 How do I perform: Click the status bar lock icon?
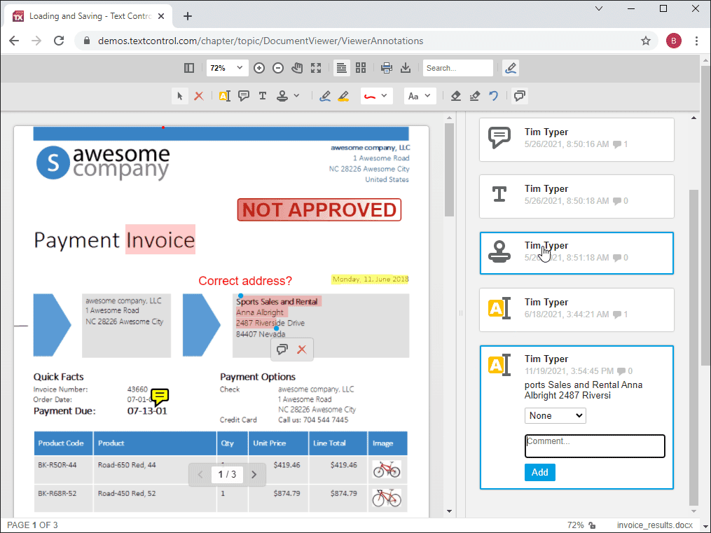pos(592,525)
